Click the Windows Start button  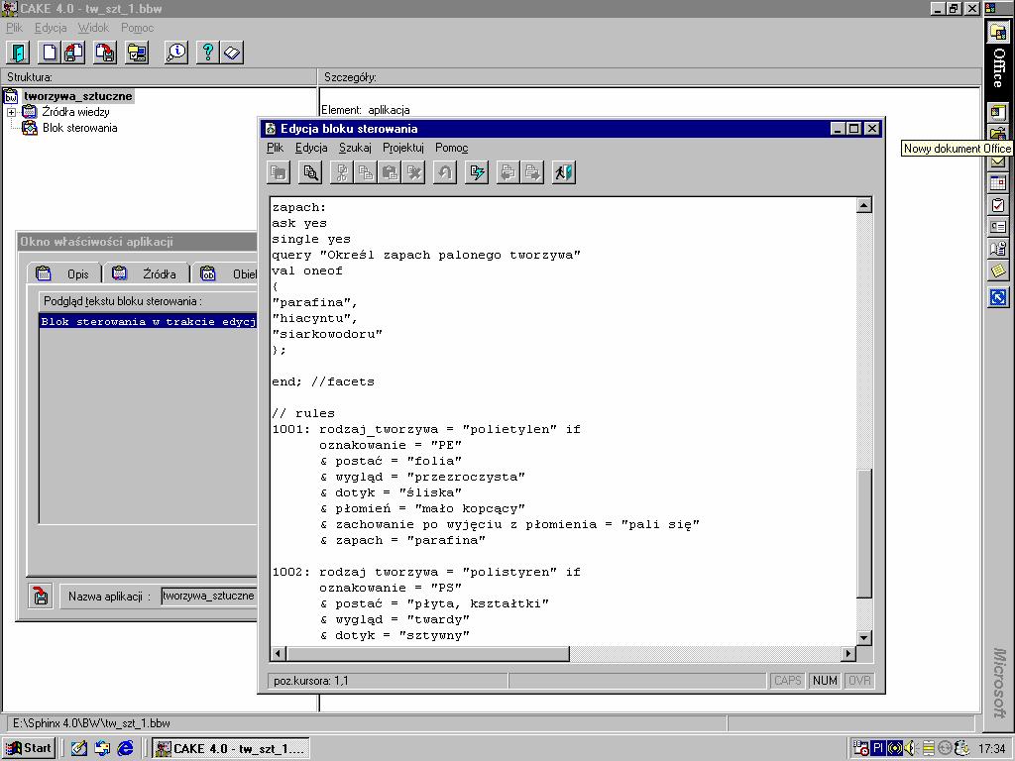point(29,748)
